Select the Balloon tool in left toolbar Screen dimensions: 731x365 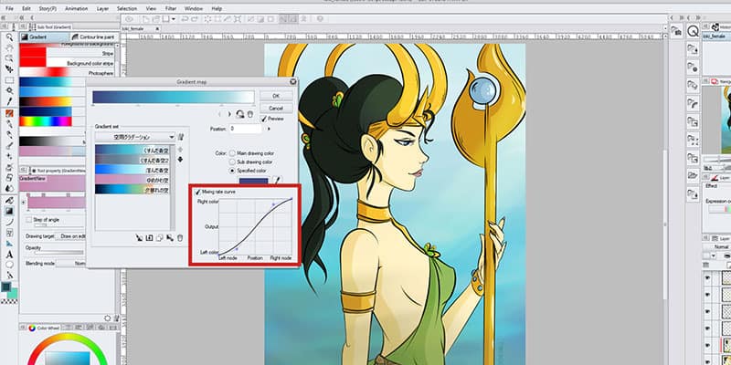click(9, 266)
